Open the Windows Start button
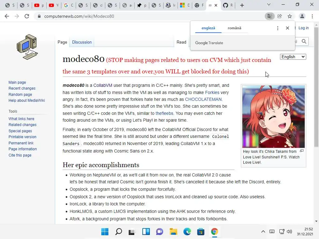 coord(105,232)
